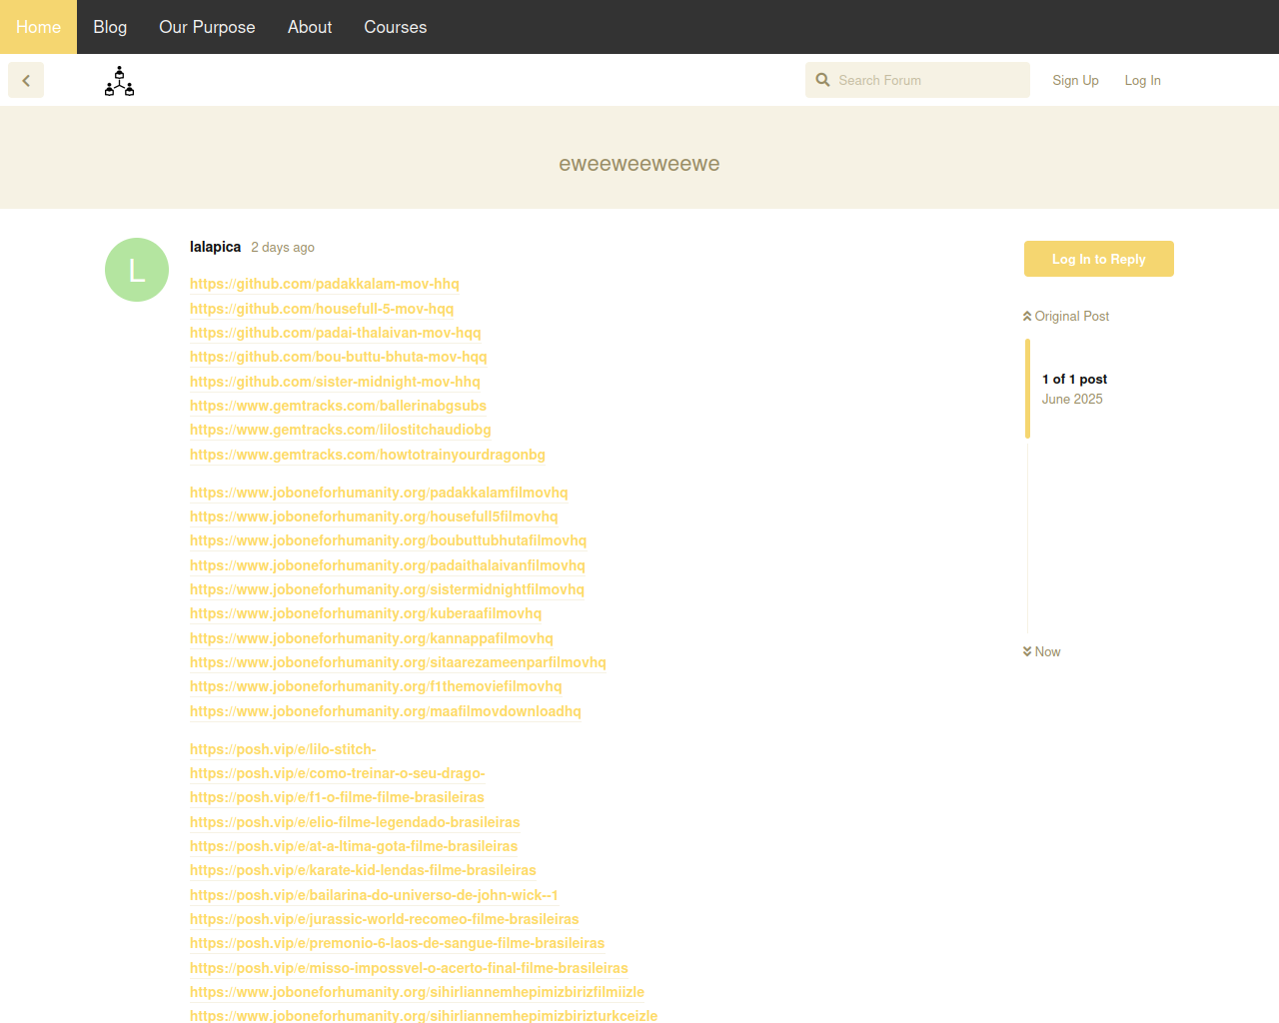Open jobone kannappafilmovhq link

coord(372,638)
